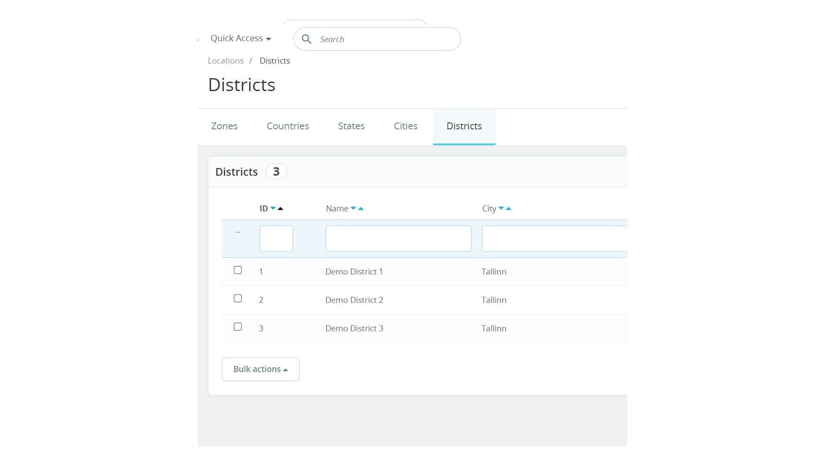
Task: Click the Name filter input box
Action: [398, 238]
